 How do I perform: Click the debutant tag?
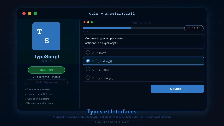click(x=73, y=117)
